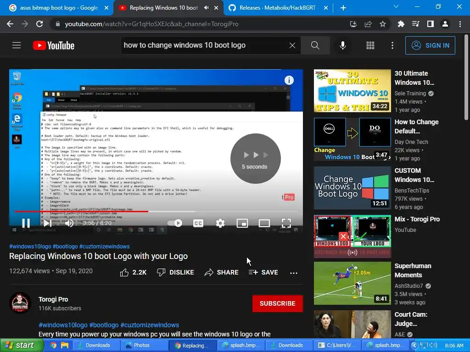
Task: Open Chrome three-dot menu
Action: pyautogui.click(x=460, y=24)
